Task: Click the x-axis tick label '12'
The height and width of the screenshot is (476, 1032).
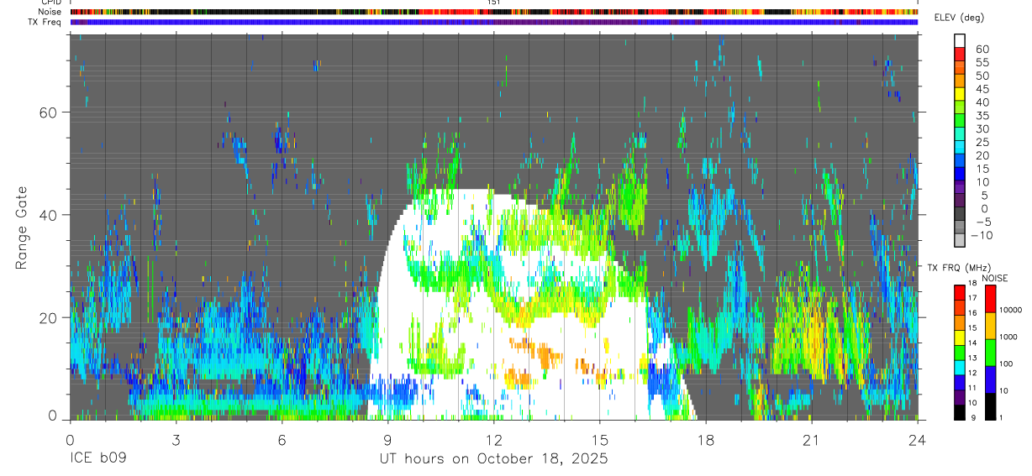Action: click(x=494, y=439)
